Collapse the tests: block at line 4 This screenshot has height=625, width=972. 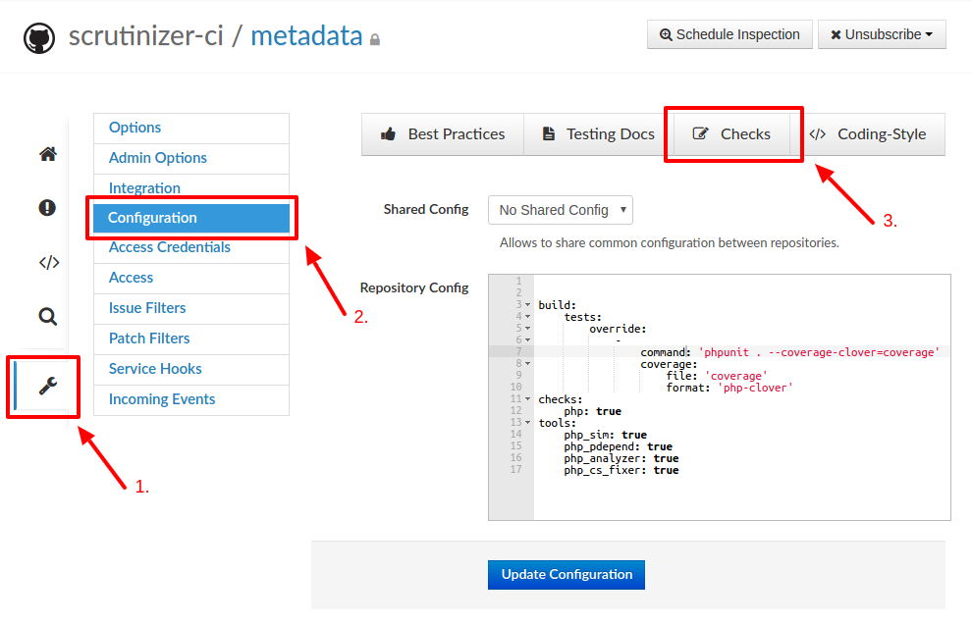click(x=527, y=317)
